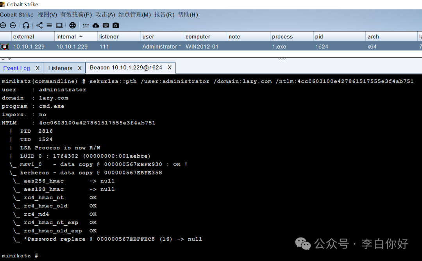
Task: Open the 帮助(H) menu
Action: pyautogui.click(x=188, y=14)
